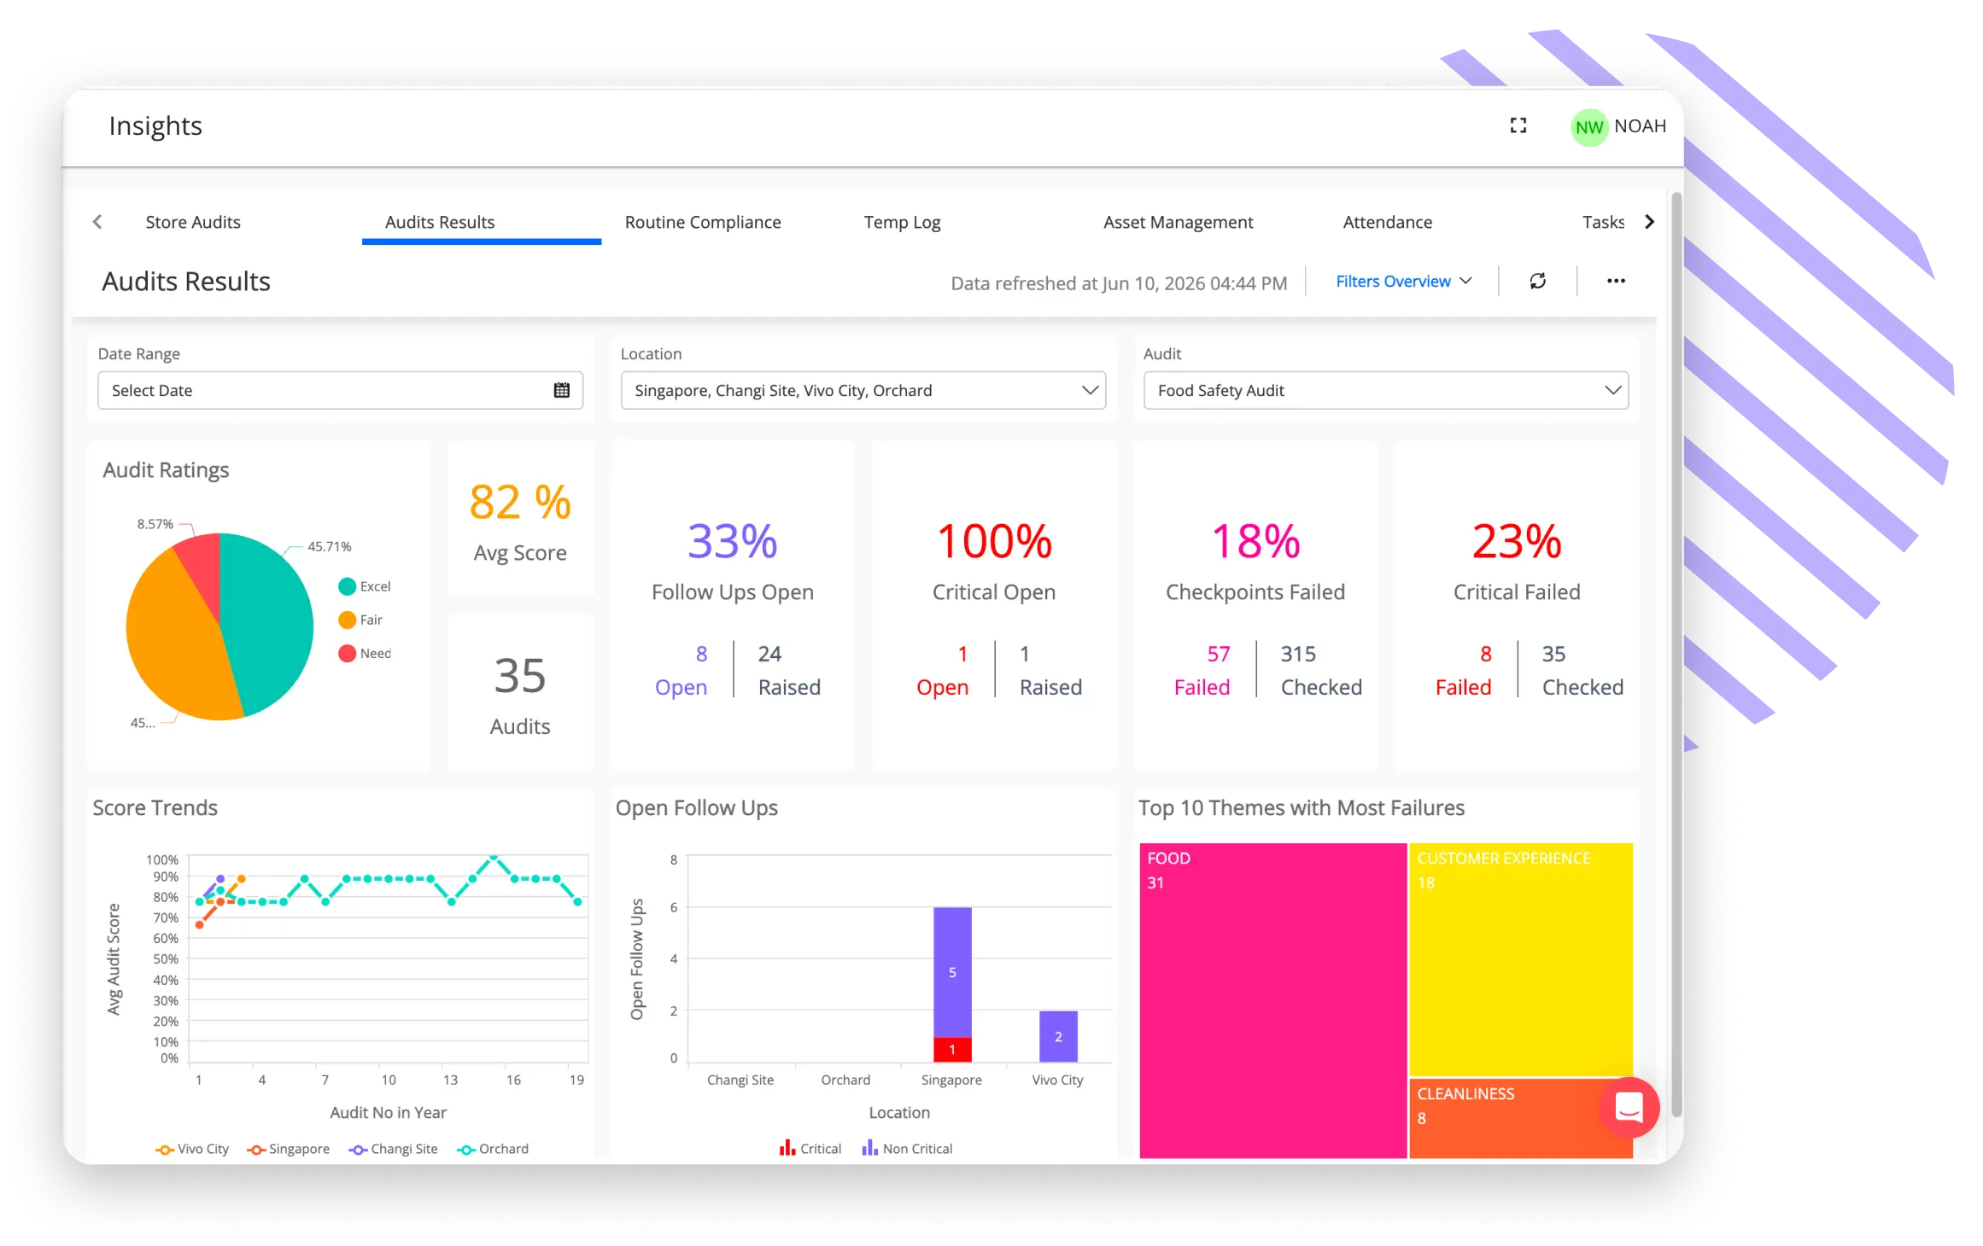This screenshot has height=1246, width=1983.
Task: Click the Singapore critical bar labeled 1
Action: [952, 1050]
